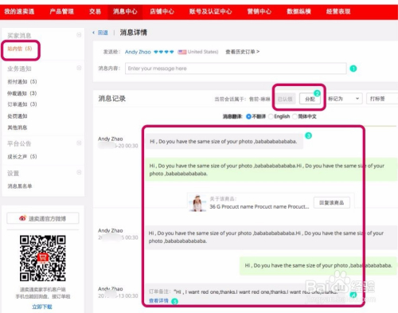
Task: Collapse the 平台公告 sidebar section
Action: pos(79,143)
